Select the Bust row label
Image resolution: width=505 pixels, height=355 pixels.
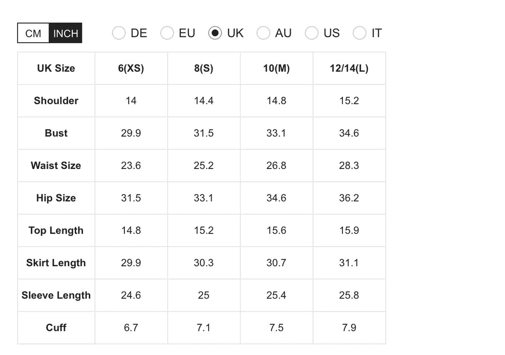(x=56, y=133)
